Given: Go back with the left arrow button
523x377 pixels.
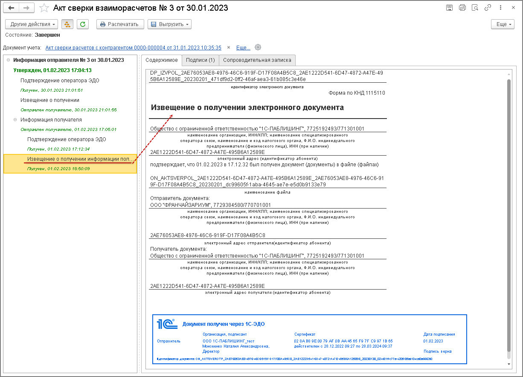Looking at the screenshot, I should [11, 8].
